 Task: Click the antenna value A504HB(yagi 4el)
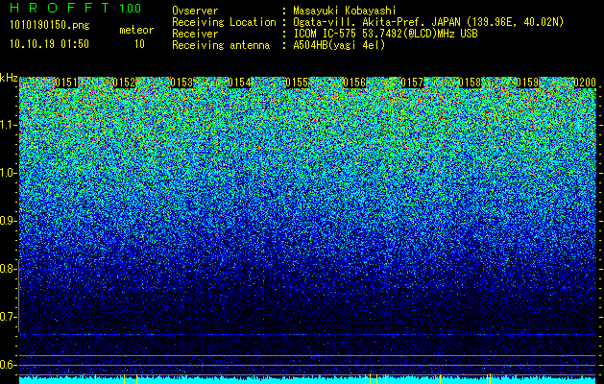point(339,45)
